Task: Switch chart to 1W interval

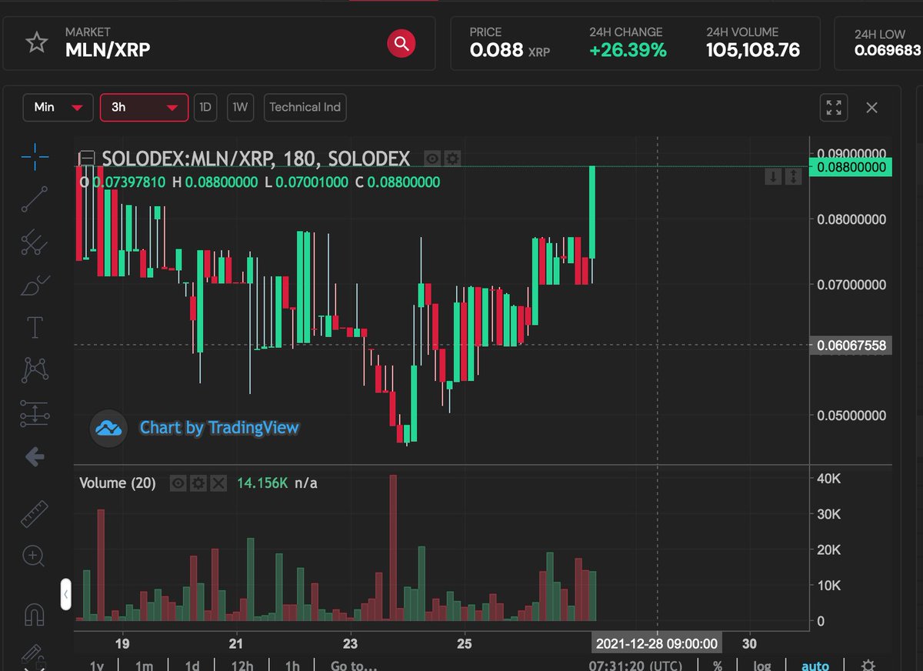Action: [x=240, y=108]
